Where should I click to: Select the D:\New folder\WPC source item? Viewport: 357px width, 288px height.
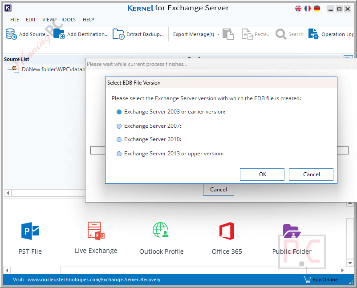tap(53, 69)
